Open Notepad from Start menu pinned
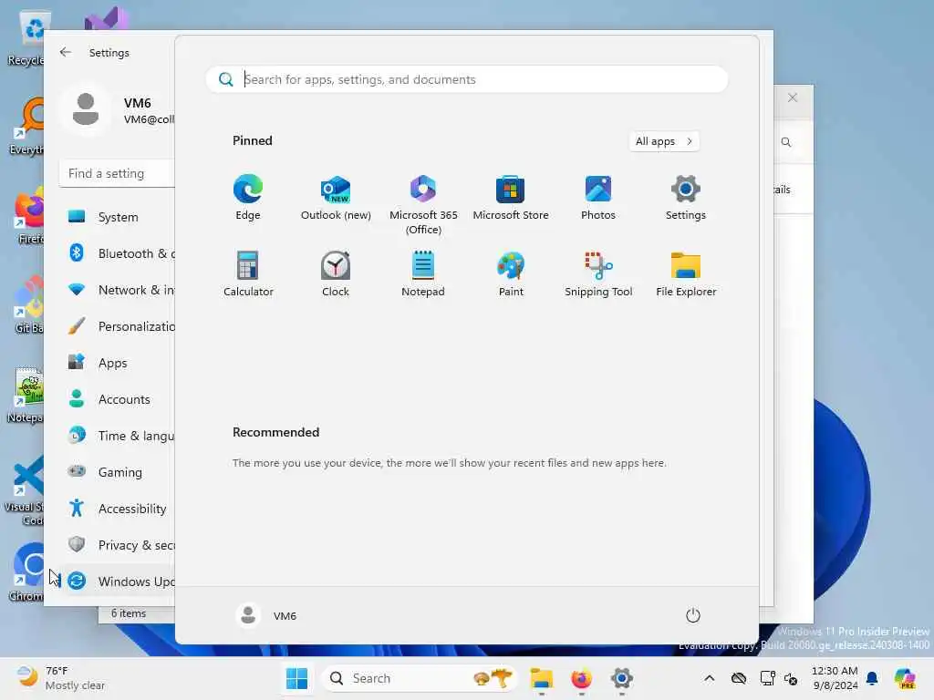This screenshot has width=934, height=700. tap(423, 273)
